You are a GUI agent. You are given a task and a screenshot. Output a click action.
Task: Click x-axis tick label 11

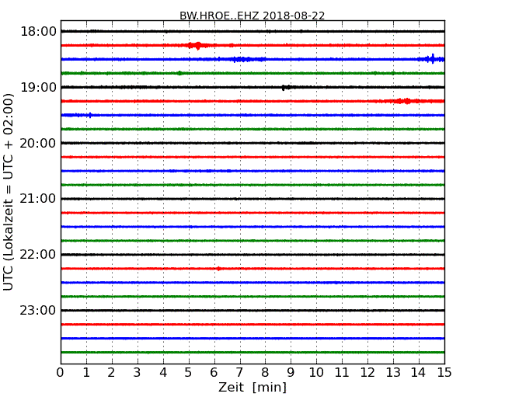coord(342,373)
